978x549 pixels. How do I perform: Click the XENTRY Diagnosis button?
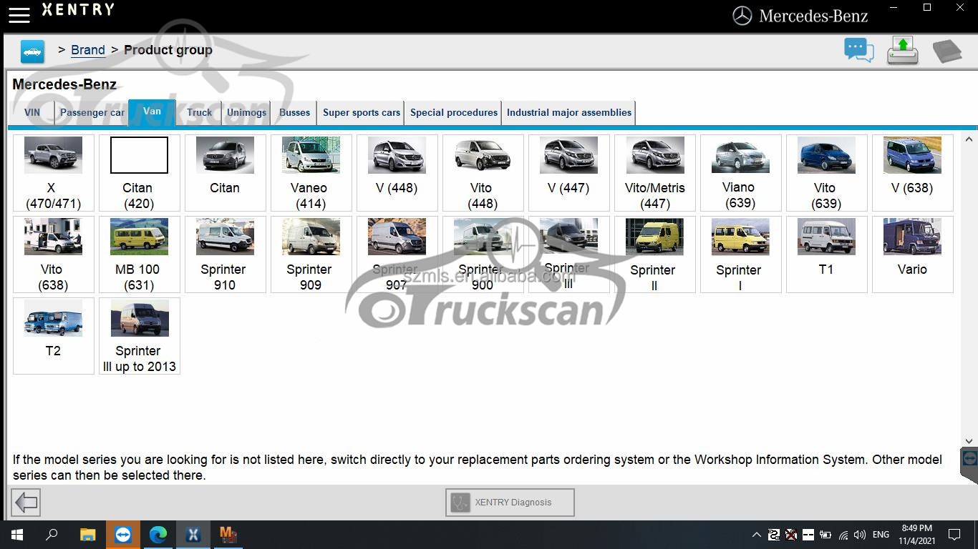[510, 503]
